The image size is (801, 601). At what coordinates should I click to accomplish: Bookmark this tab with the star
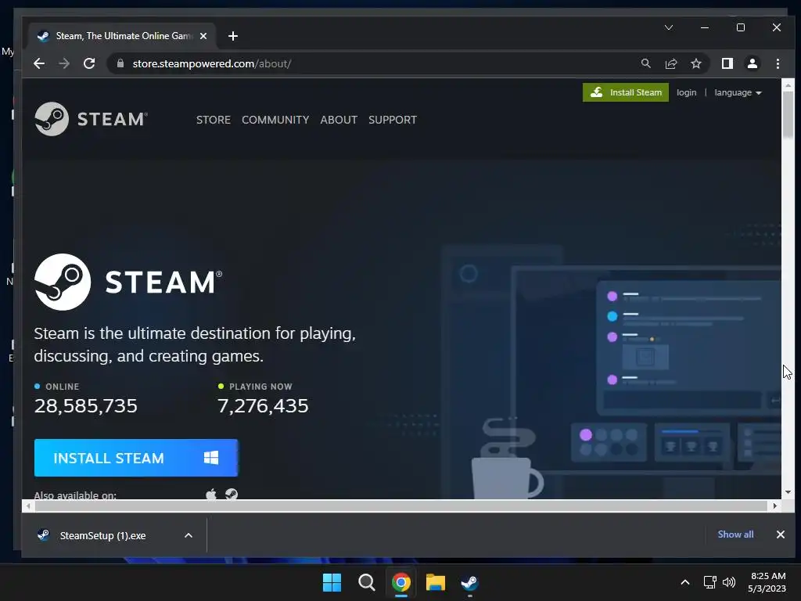695,63
